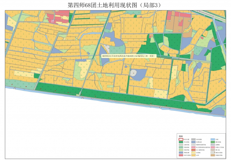This screenshot has width=231, height=163.
Task: Select the 养殖坑塘 blue legend swatch
Action: 181,153
